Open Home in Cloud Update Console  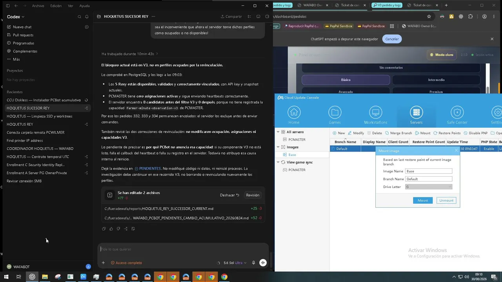click(x=294, y=115)
